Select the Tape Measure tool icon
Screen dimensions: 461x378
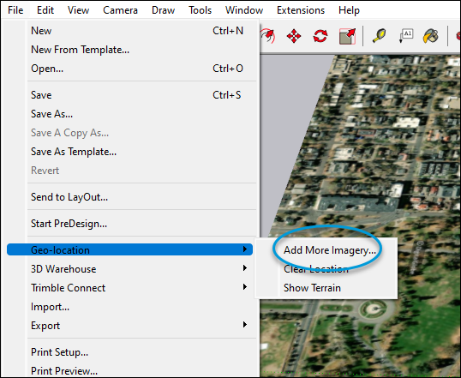(380, 36)
